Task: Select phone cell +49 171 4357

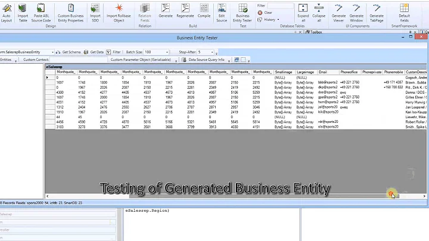Action: (x=393, y=82)
